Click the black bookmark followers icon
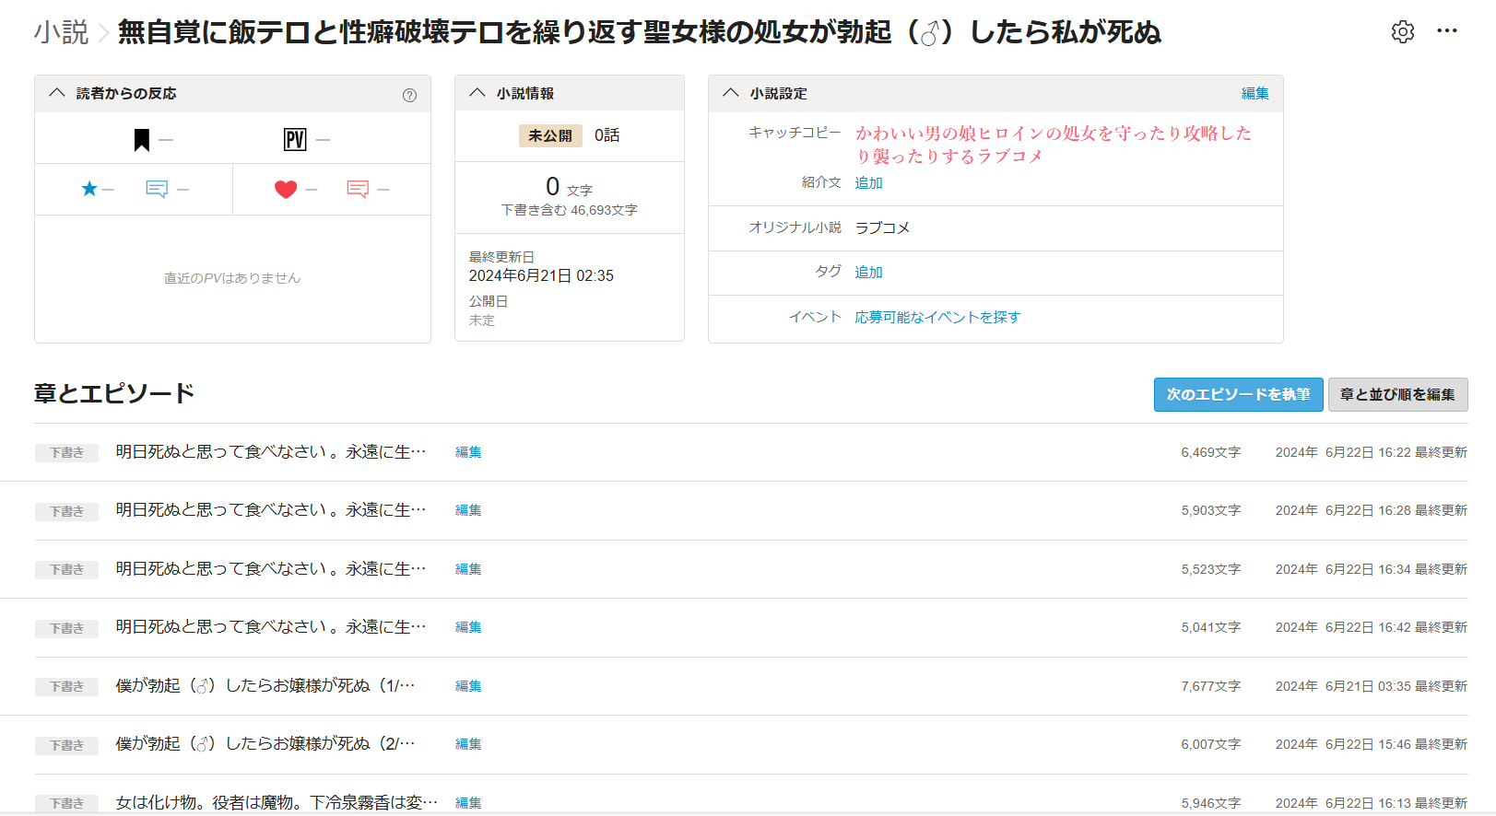 [142, 140]
